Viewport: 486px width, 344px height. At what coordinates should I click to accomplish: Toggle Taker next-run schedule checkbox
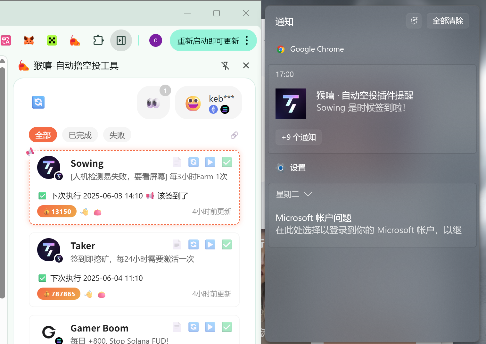pos(42,278)
